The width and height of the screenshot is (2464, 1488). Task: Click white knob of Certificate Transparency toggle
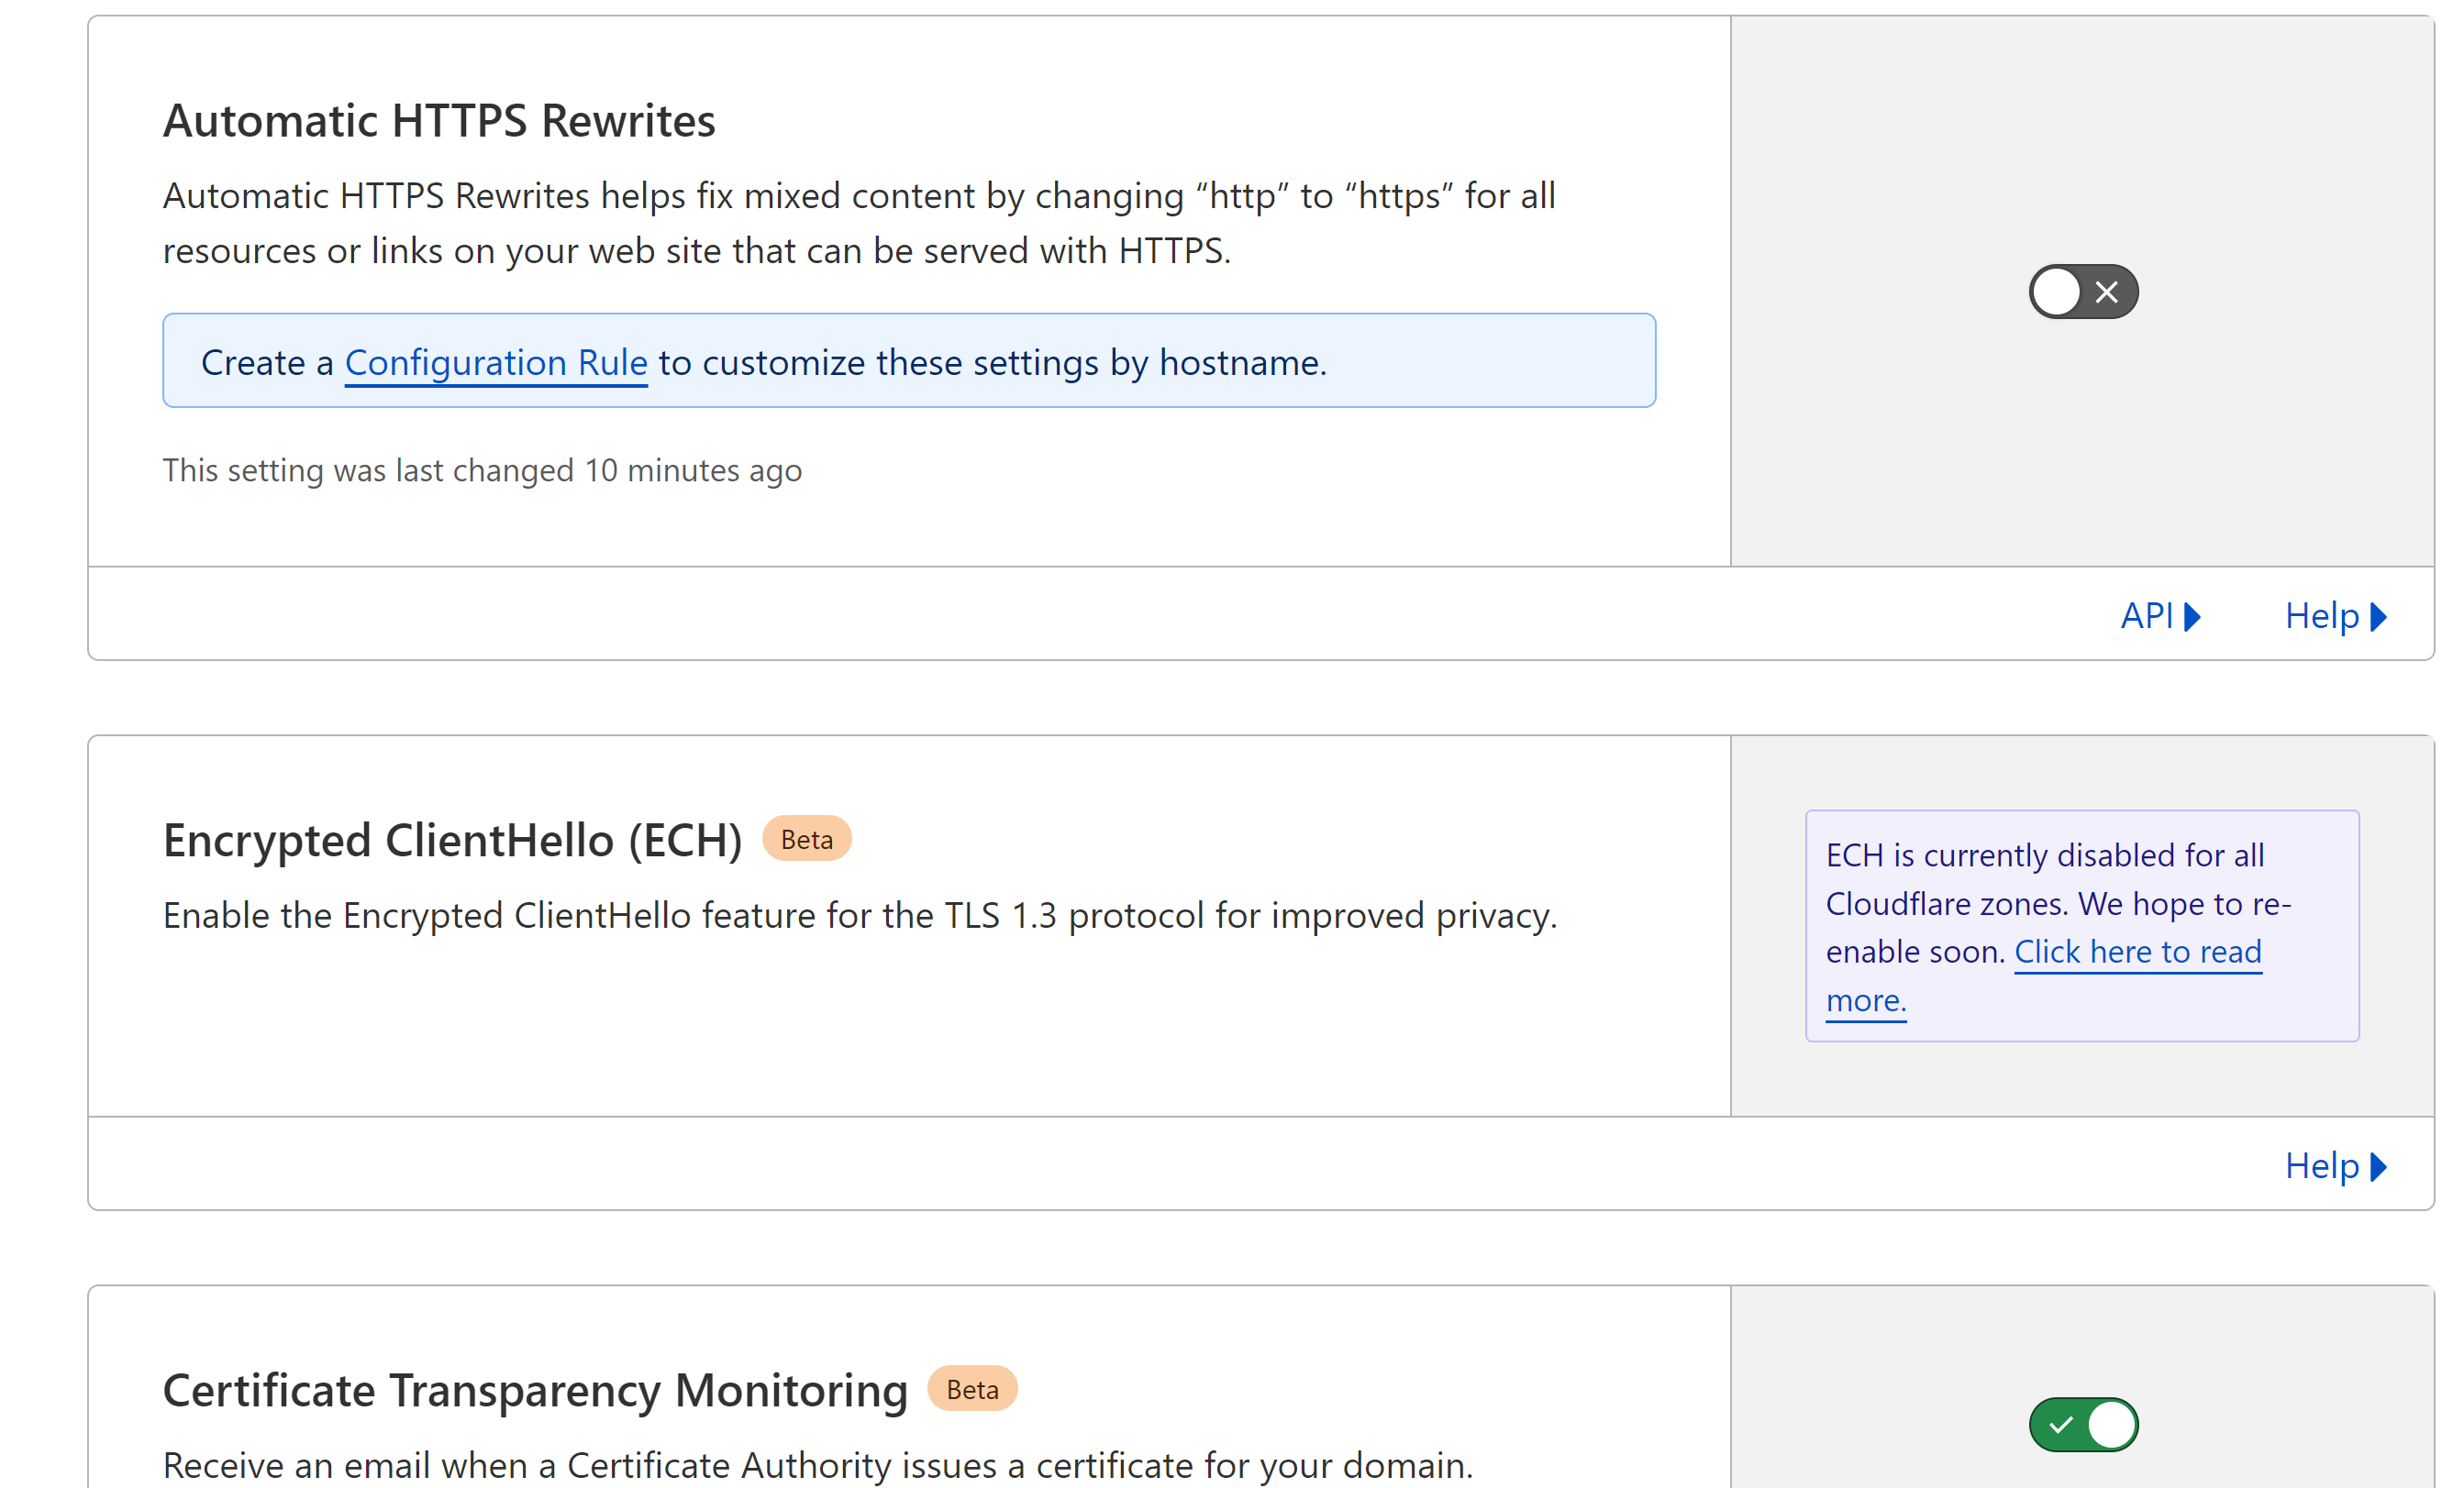click(2111, 1424)
